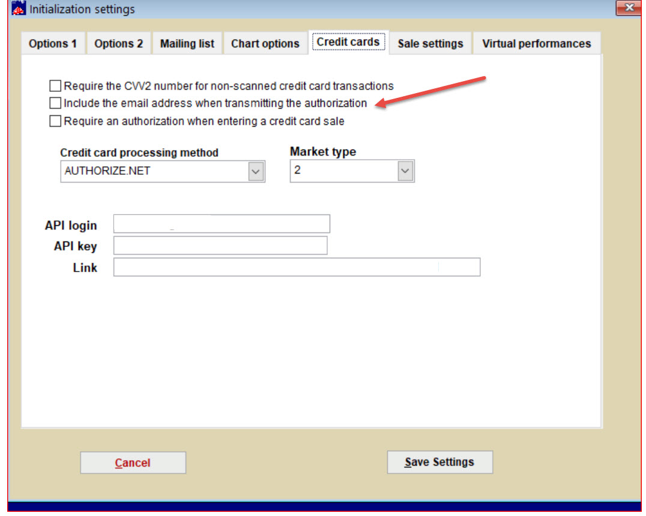
Task: Switch to Virtual performances tab
Action: click(536, 44)
